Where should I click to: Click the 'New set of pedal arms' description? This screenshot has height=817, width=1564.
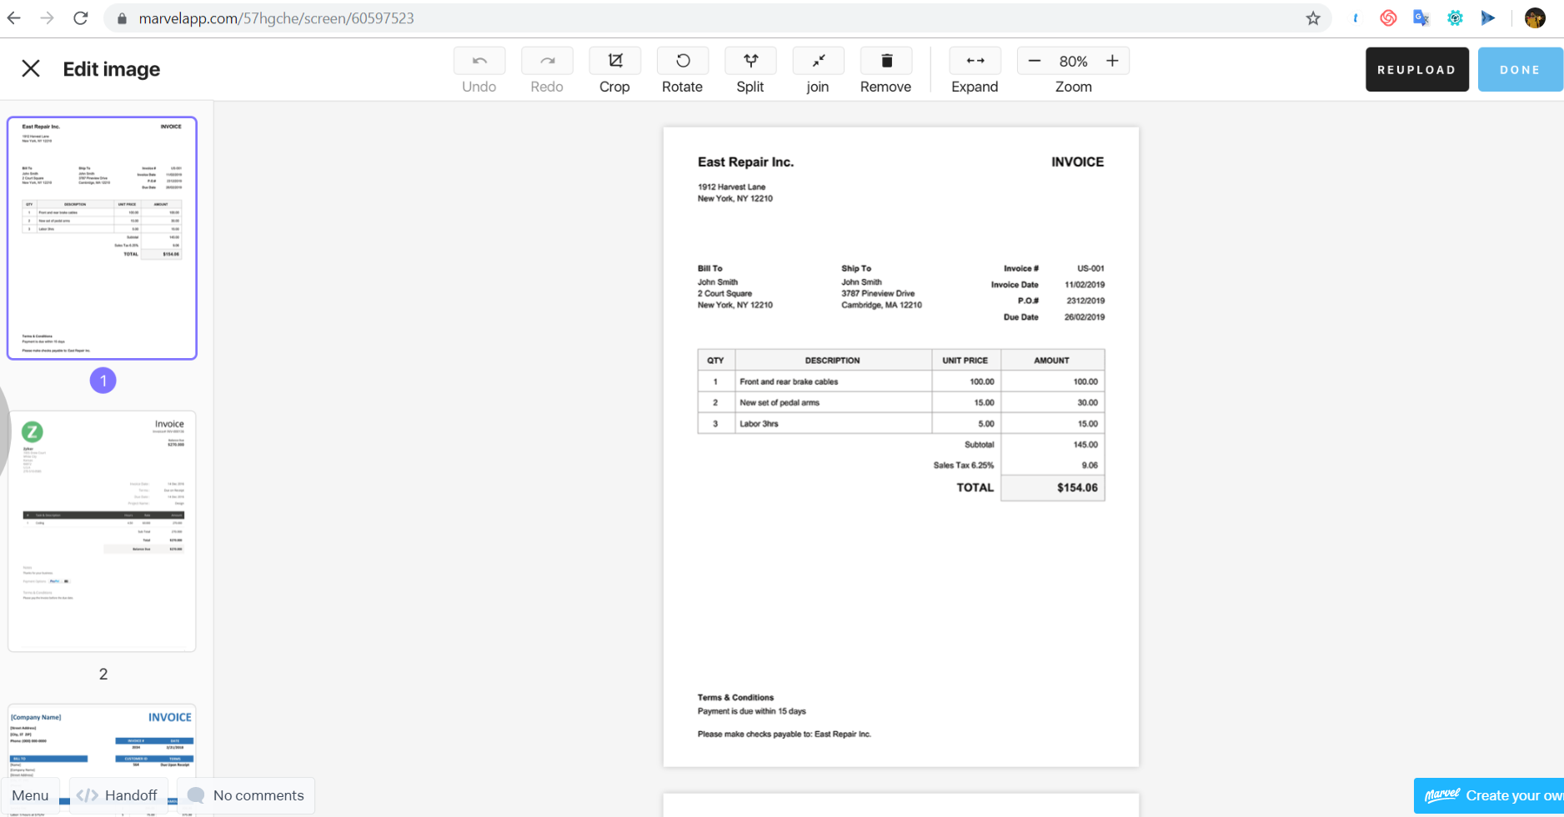pyautogui.click(x=779, y=402)
